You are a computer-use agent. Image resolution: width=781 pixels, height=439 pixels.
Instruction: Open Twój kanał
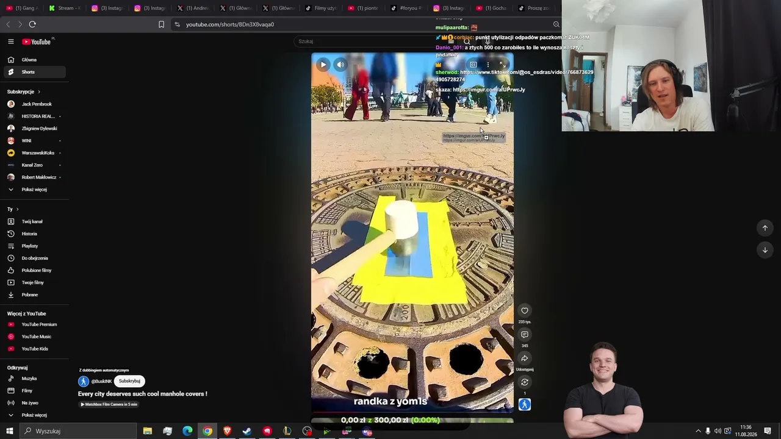[34, 221]
